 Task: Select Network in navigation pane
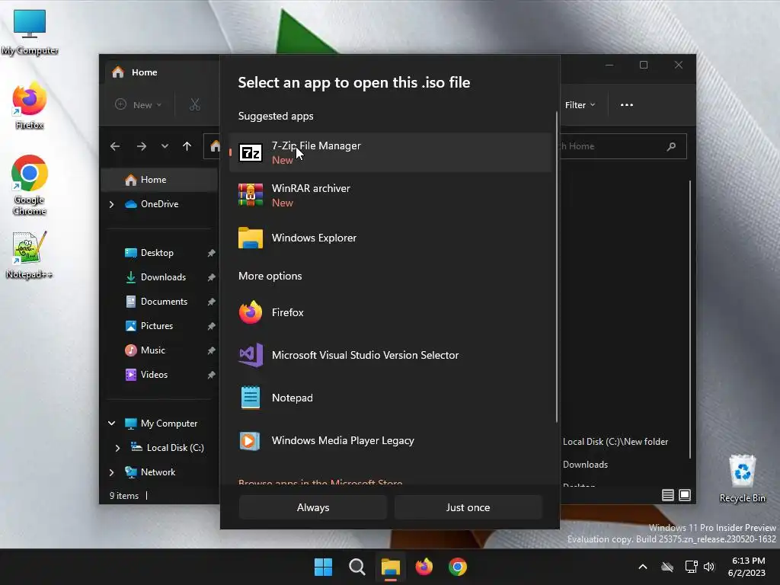157,472
